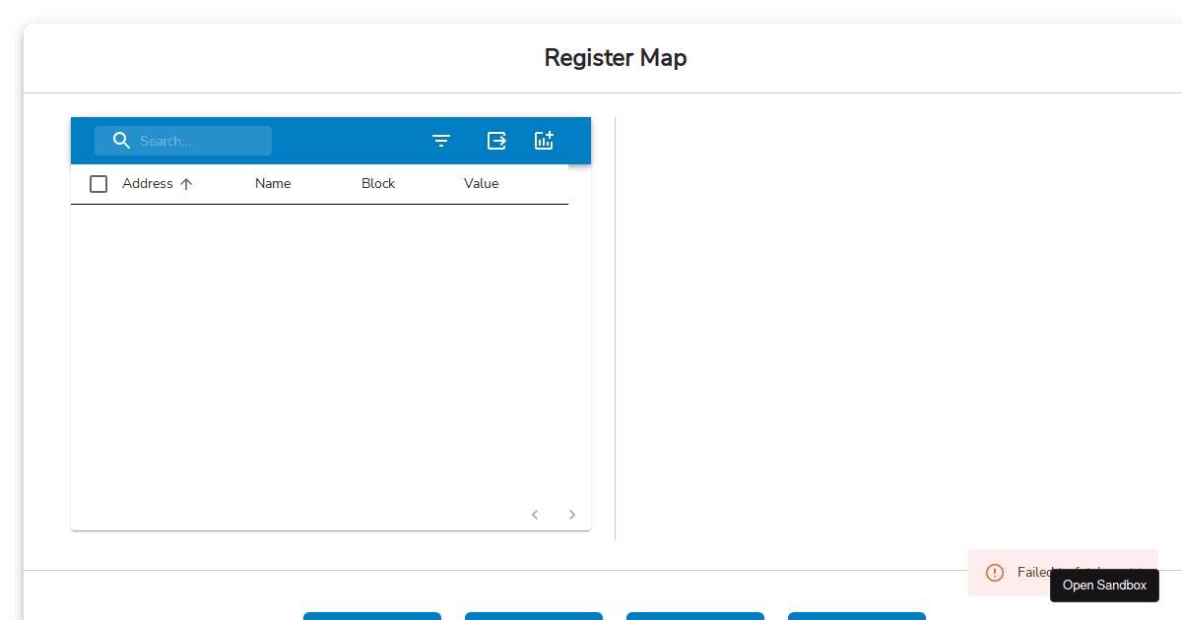Sort the table by the Value column
The height and width of the screenshot is (620, 1182).
click(x=482, y=183)
